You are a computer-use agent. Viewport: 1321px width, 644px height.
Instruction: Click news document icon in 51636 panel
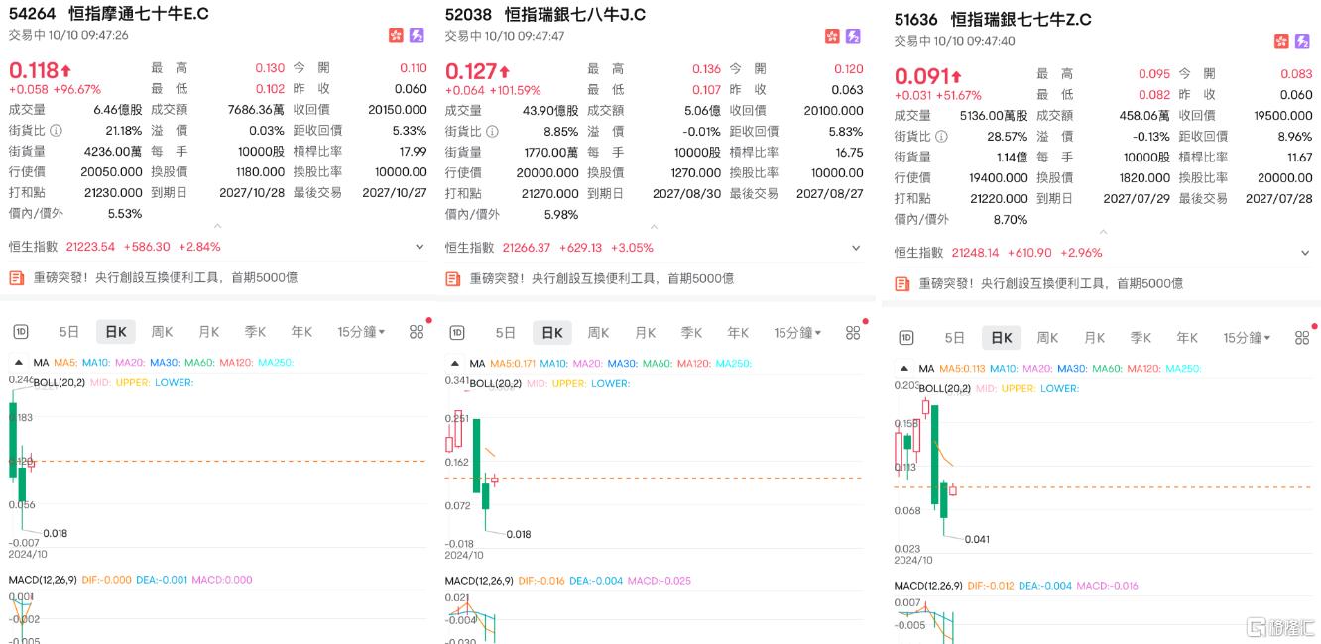coord(901,283)
